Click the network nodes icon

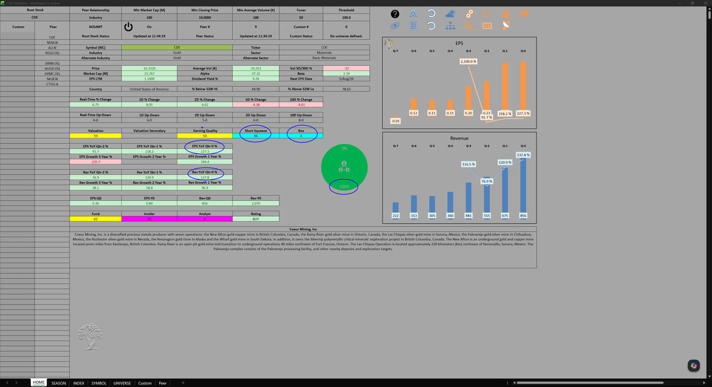(x=414, y=14)
